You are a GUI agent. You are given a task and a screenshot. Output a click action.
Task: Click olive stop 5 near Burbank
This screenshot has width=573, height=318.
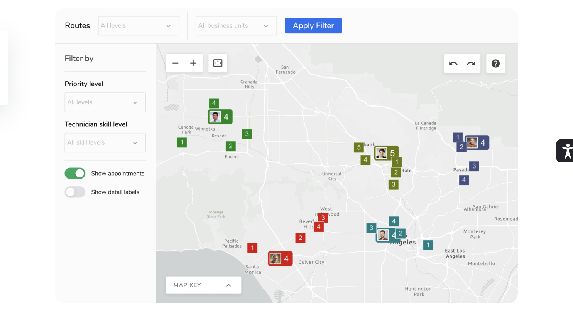[x=359, y=147]
